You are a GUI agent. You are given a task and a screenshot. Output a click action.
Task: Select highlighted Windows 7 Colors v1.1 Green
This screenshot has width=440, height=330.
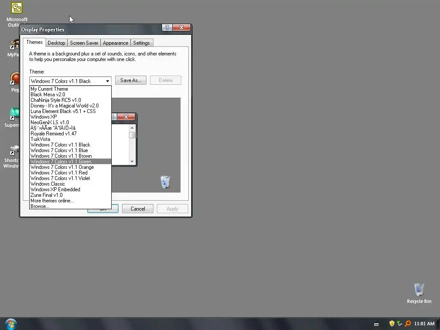pos(70,162)
